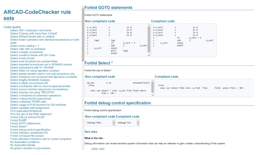Open 'No duplicated conditions' rule
The height and width of the screenshot is (155, 258).
point(25,142)
